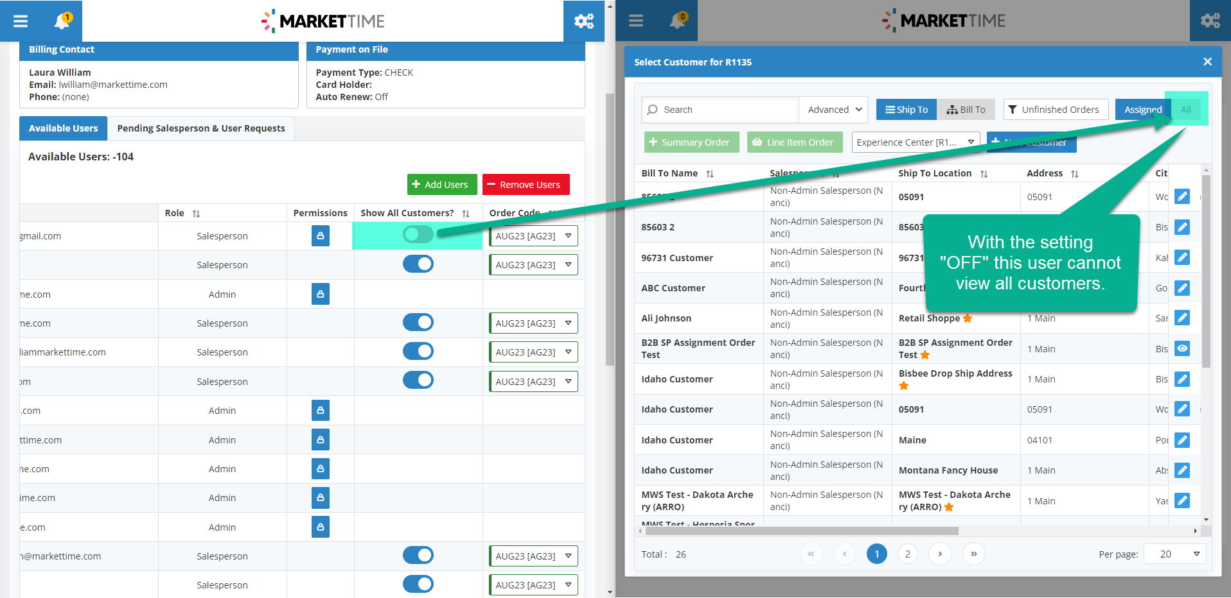Click the customer Search field
This screenshot has width=1231, height=598.
720,110
